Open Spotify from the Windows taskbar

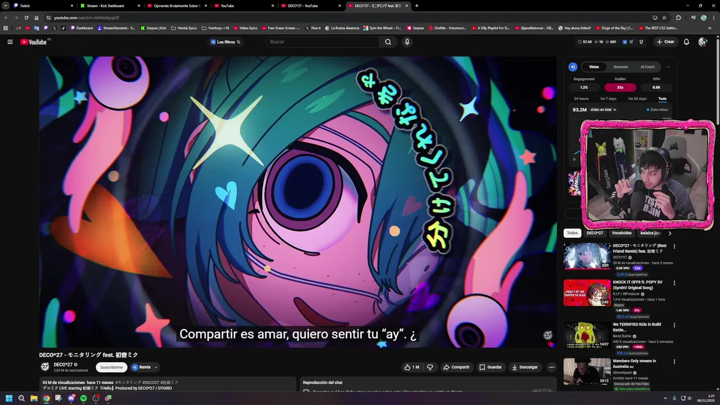pos(83,398)
